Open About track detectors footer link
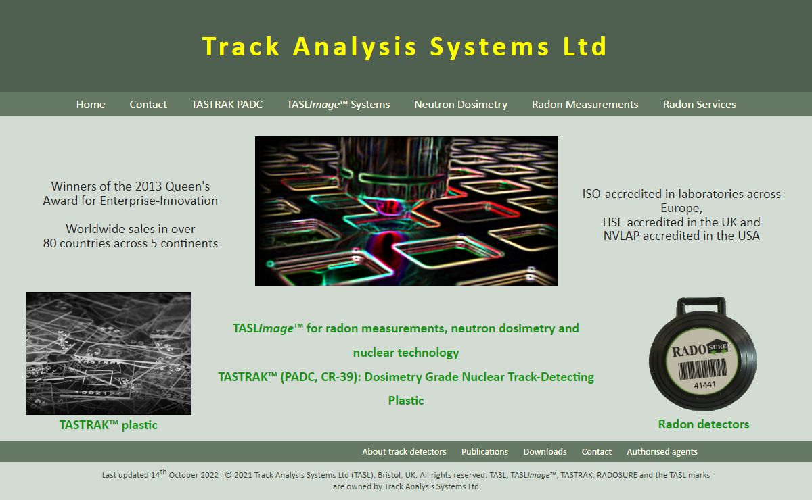Screen dimensions: 812x500 (x=404, y=451)
